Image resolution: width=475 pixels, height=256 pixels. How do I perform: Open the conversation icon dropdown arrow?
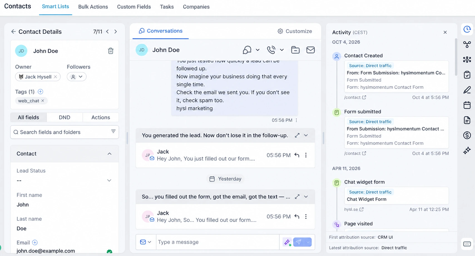point(258,50)
